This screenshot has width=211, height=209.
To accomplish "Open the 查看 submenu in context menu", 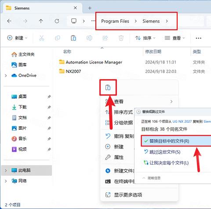I will [139, 102].
